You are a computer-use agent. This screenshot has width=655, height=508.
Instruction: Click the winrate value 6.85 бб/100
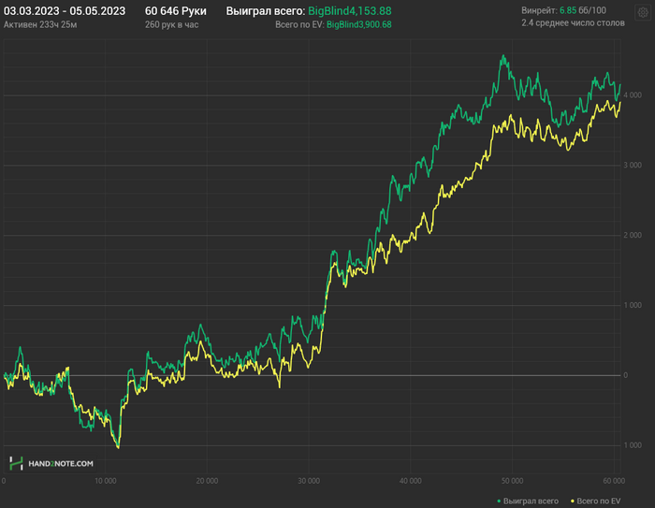pos(583,10)
